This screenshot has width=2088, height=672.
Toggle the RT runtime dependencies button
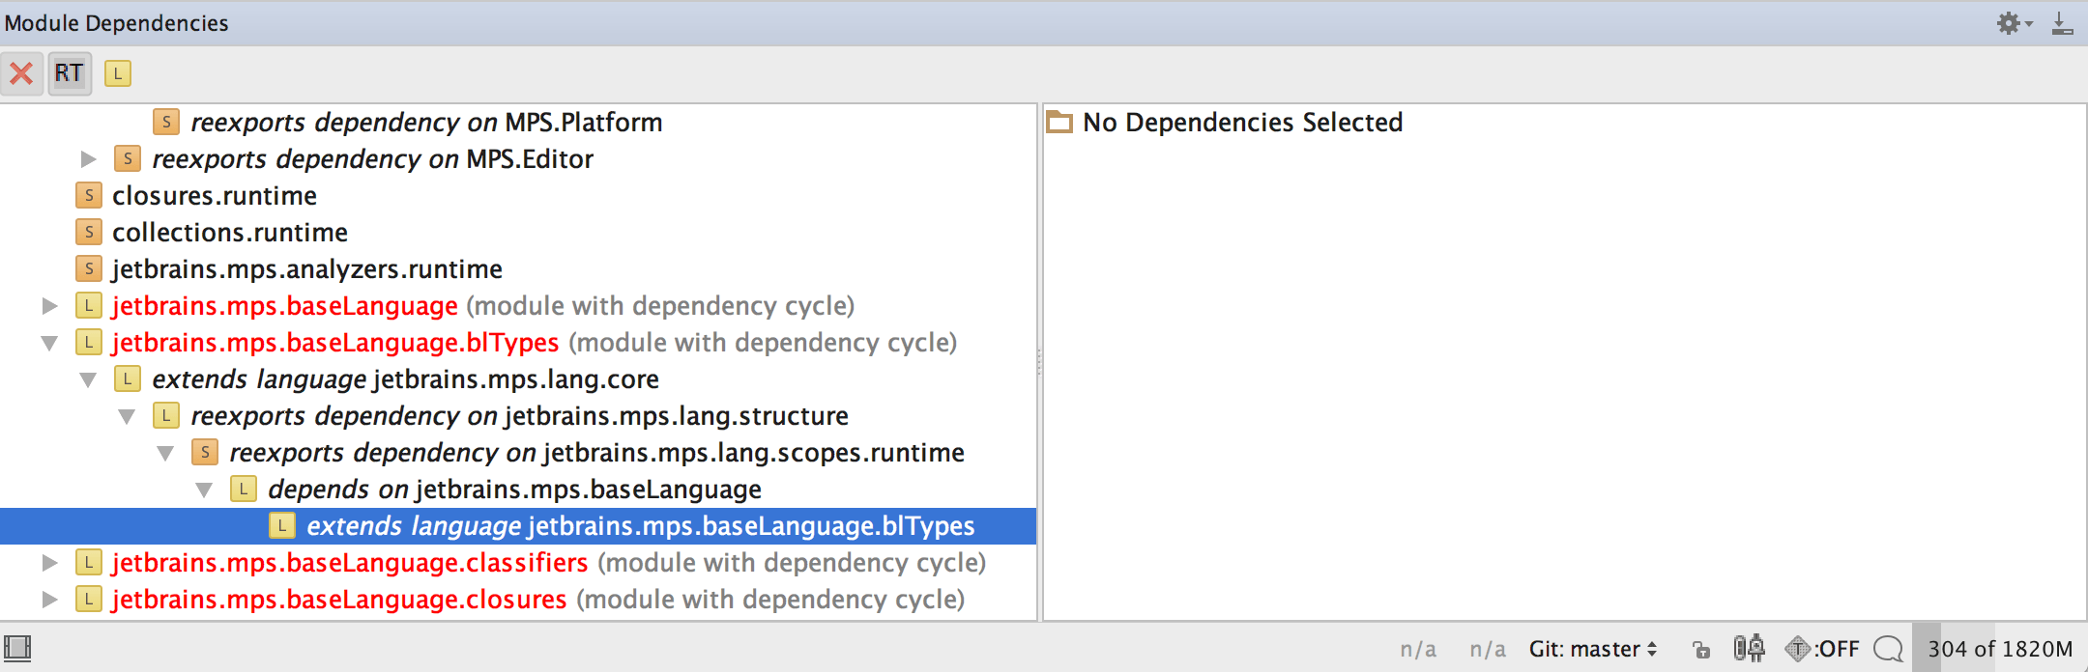(69, 73)
